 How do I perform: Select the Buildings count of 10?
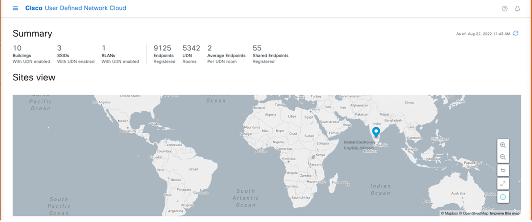[17, 48]
